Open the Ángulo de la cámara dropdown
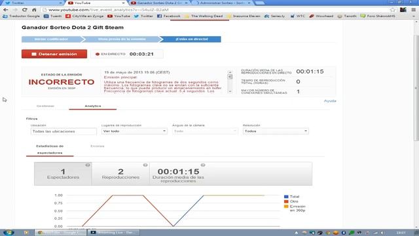419x236 pixels. click(205, 131)
